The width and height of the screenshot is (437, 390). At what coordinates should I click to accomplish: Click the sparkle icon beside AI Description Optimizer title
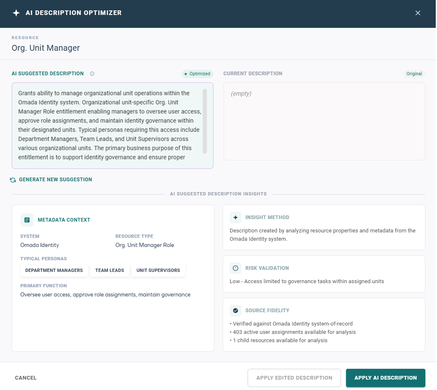pyautogui.click(x=16, y=12)
